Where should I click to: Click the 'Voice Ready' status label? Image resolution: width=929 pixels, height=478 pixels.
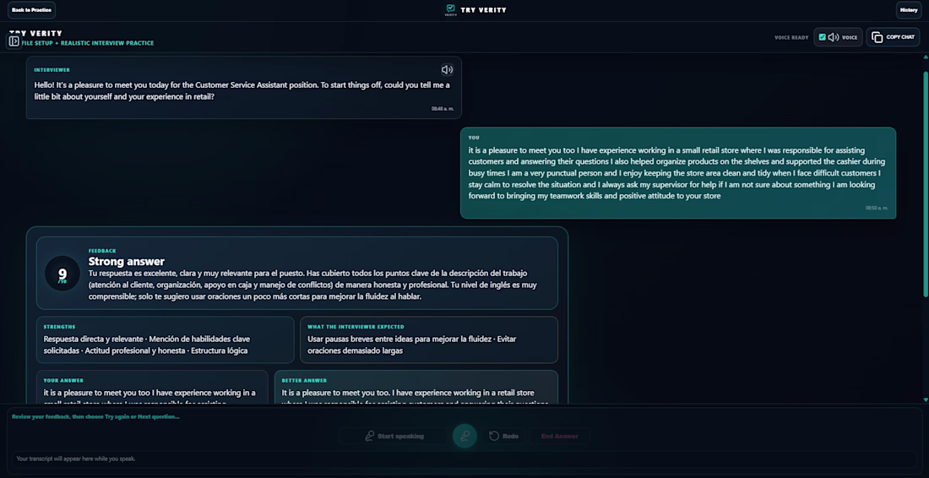[791, 37]
